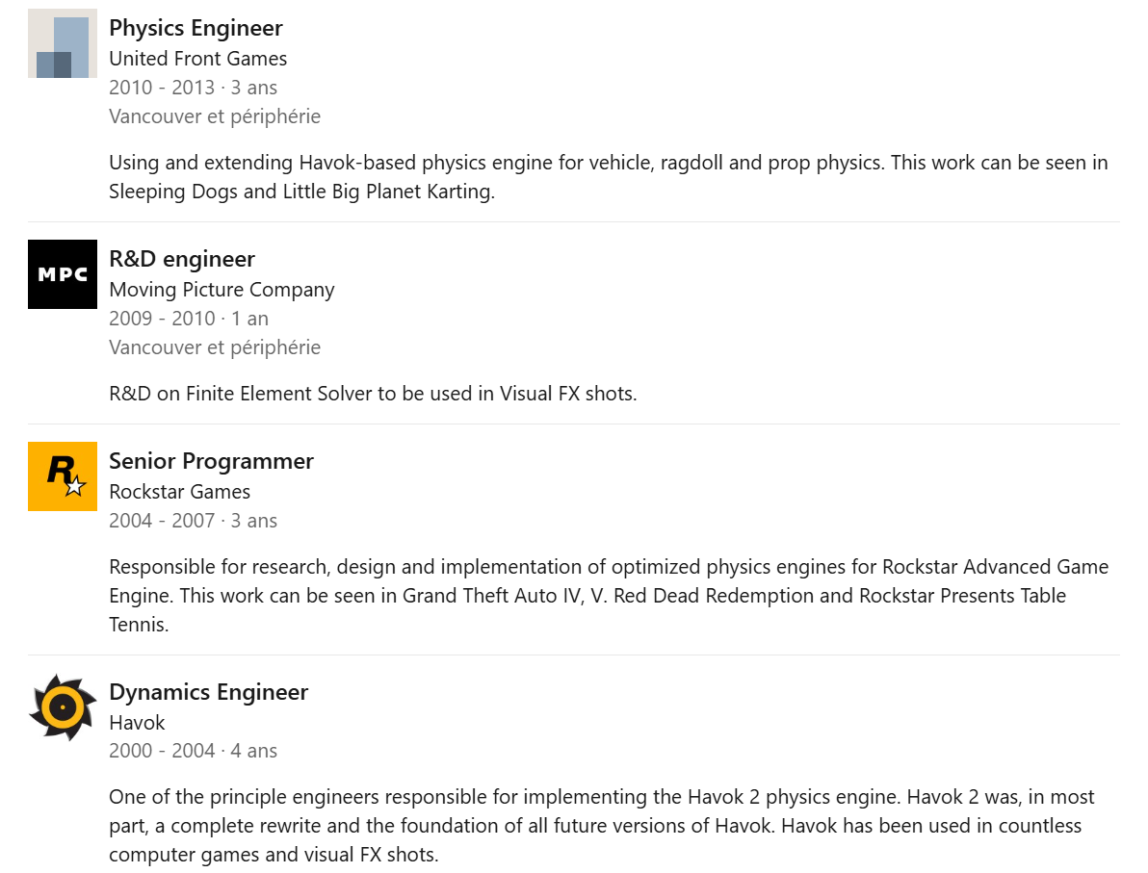Select the R&D engineer position title
The height and width of the screenshot is (873, 1148).
tap(182, 259)
